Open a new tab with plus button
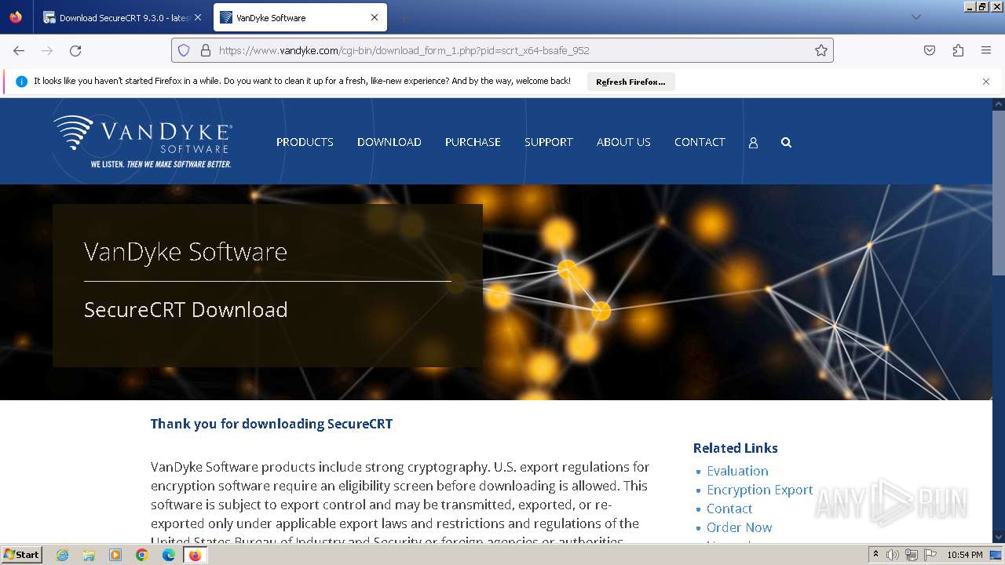Image resolution: width=1005 pixels, height=565 pixels. click(404, 17)
